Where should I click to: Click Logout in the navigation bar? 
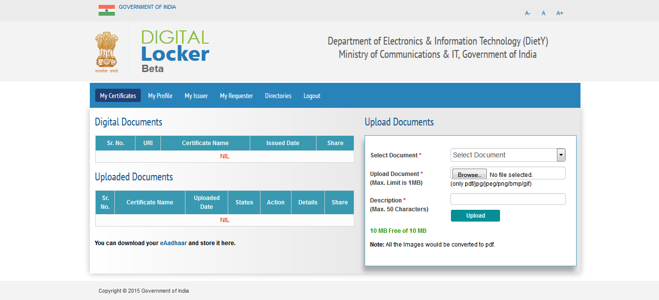[312, 96]
